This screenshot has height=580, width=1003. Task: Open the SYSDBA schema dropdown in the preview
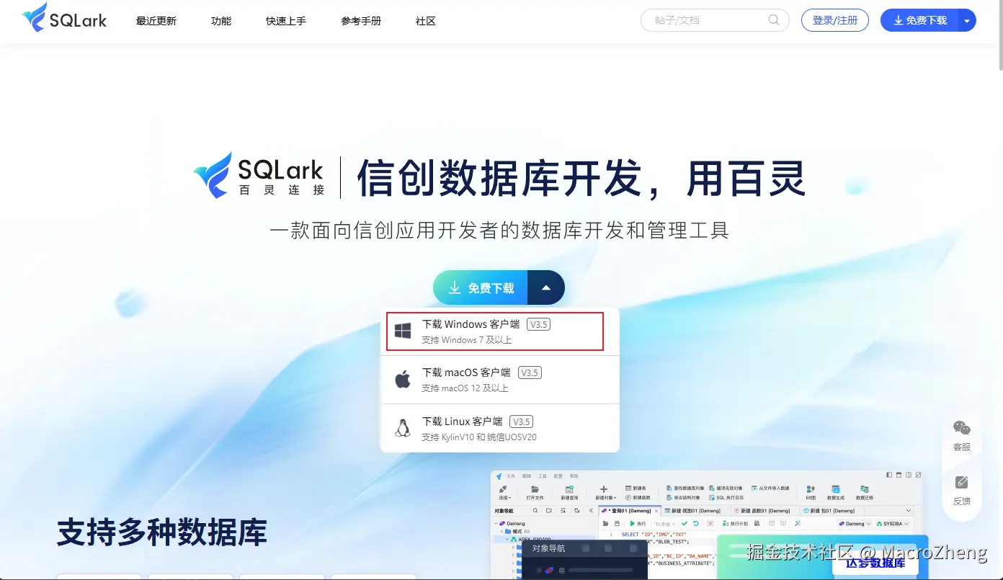click(893, 524)
